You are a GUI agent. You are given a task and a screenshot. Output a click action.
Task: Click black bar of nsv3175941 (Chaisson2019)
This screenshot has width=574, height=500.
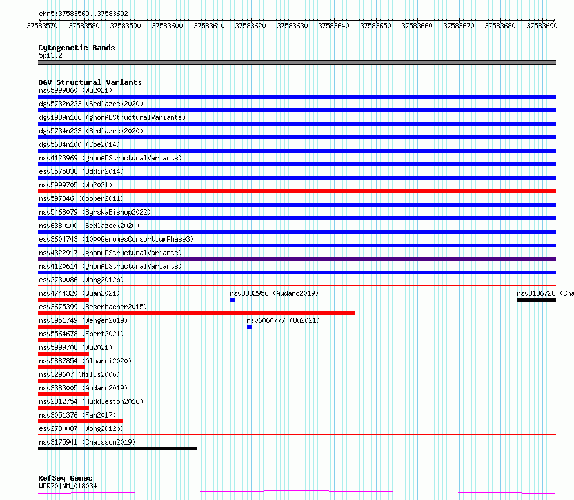pos(117,448)
